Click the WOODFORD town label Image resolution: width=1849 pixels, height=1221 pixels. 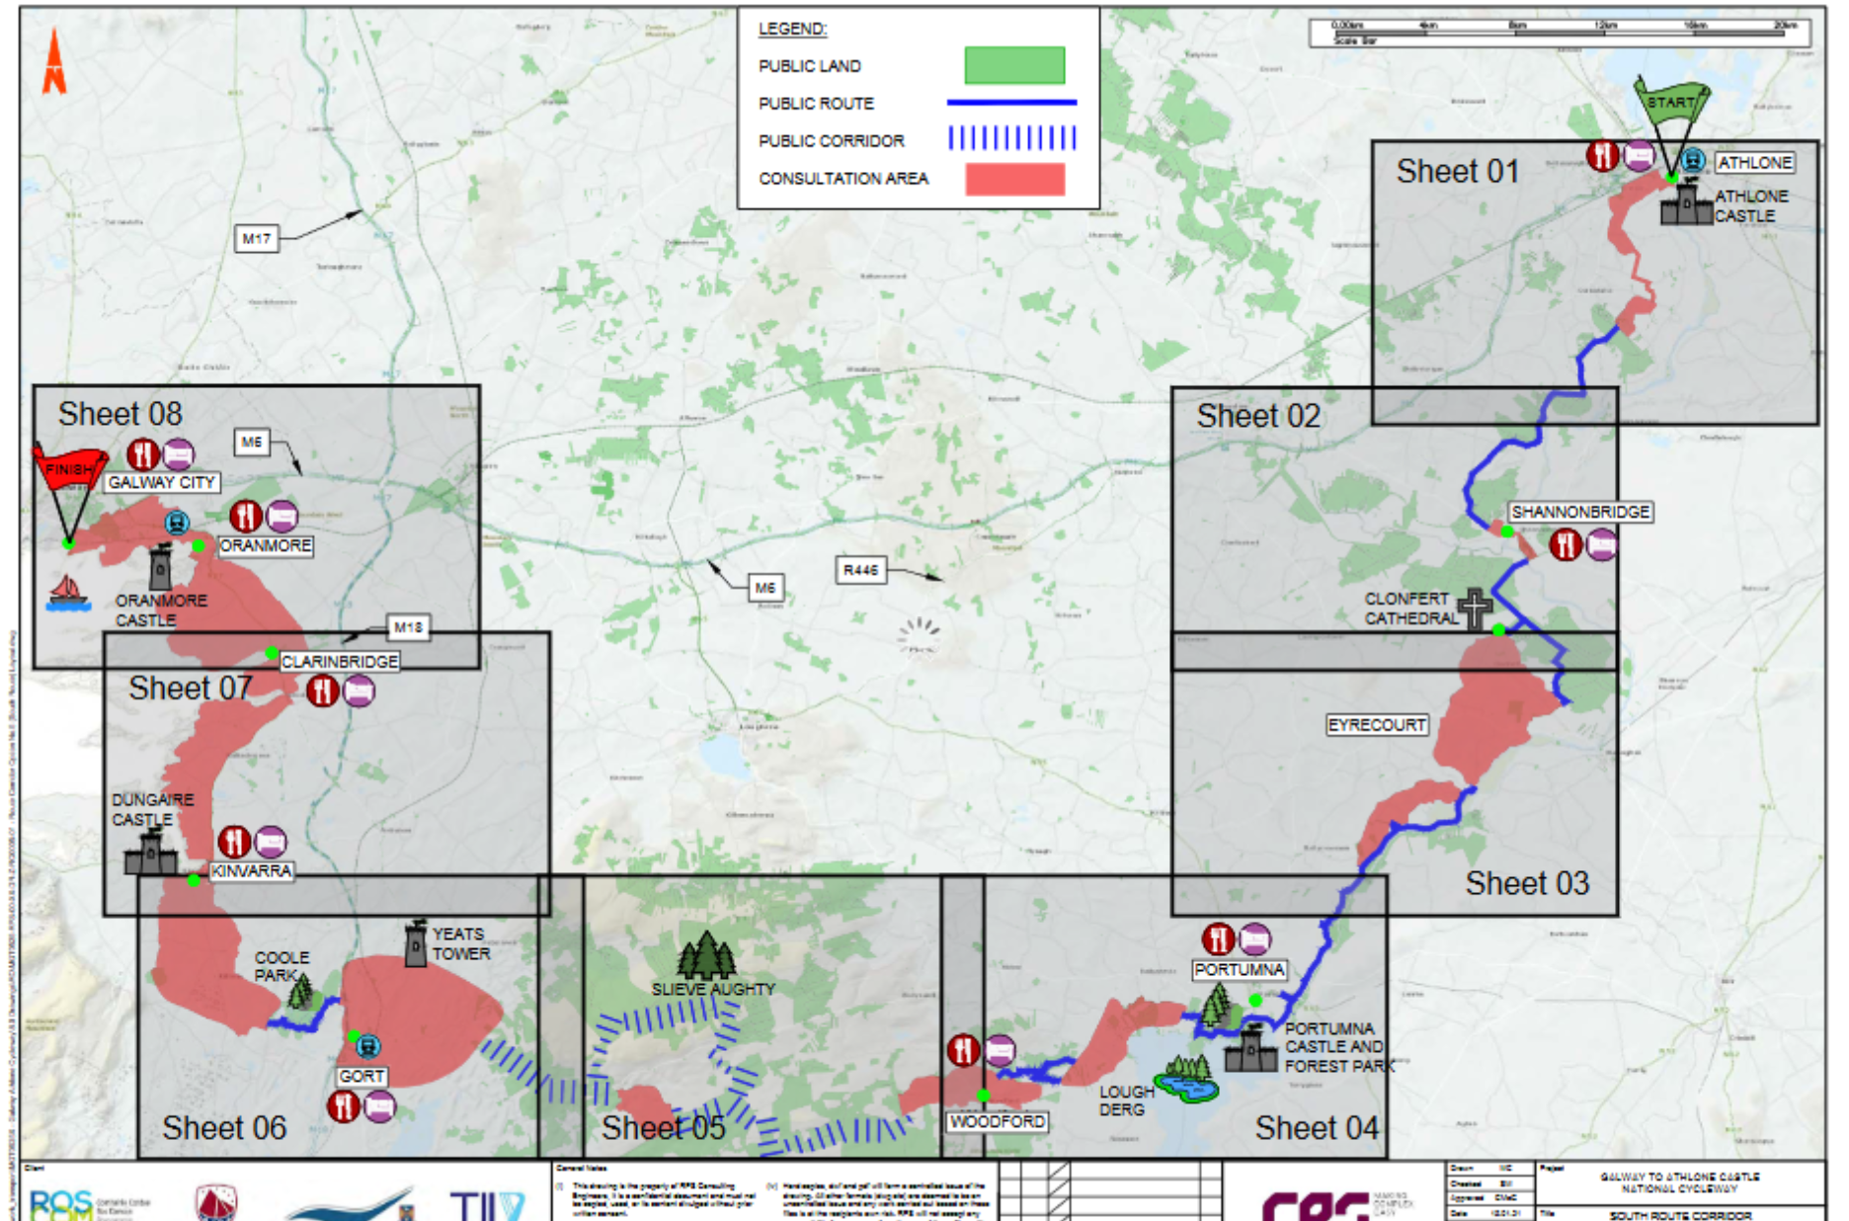[x=998, y=1122]
